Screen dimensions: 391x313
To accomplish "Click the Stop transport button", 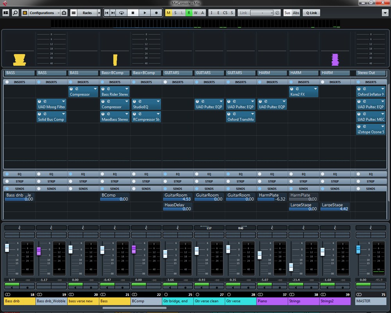I will pos(133,13).
